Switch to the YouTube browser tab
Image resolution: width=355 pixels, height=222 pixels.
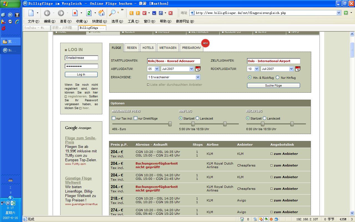(x=36, y=28)
